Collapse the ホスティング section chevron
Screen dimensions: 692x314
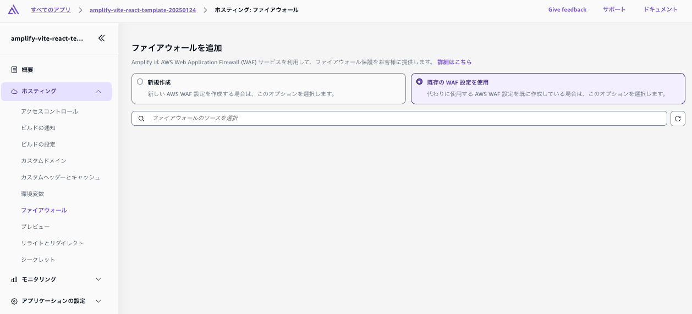pyautogui.click(x=98, y=92)
